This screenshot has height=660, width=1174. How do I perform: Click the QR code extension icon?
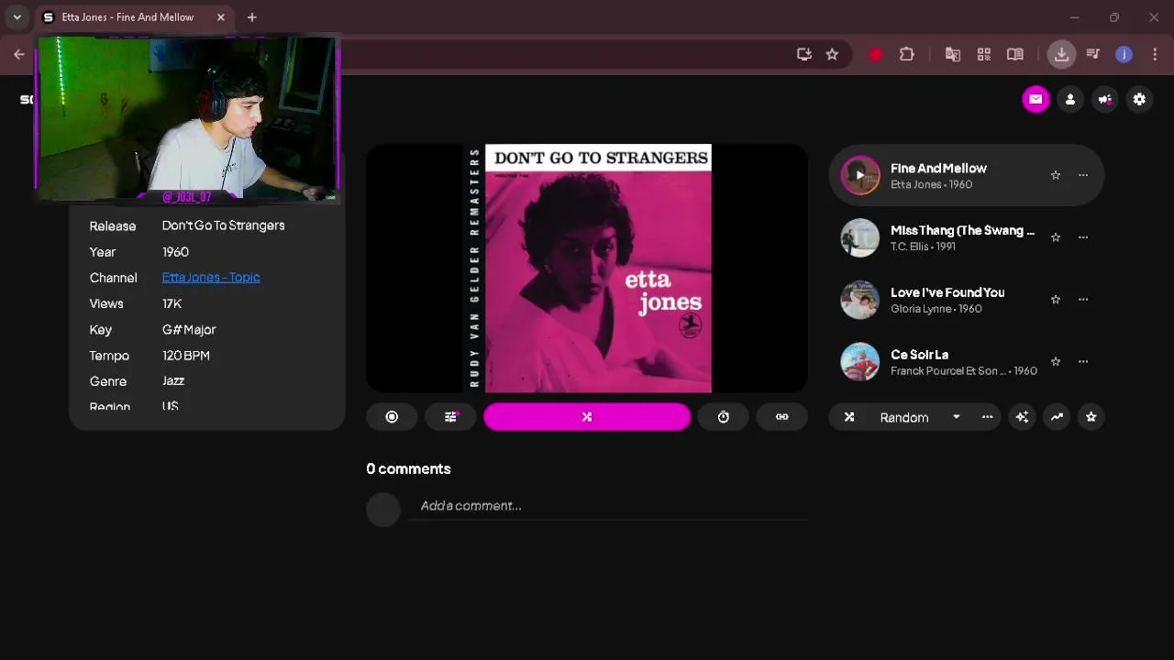pos(984,55)
